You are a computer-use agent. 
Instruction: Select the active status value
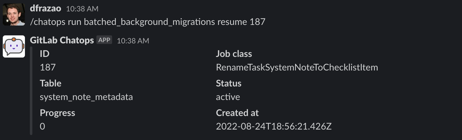pos(228,97)
